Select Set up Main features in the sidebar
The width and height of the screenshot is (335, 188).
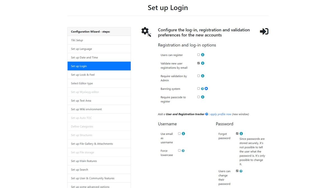coord(99,161)
